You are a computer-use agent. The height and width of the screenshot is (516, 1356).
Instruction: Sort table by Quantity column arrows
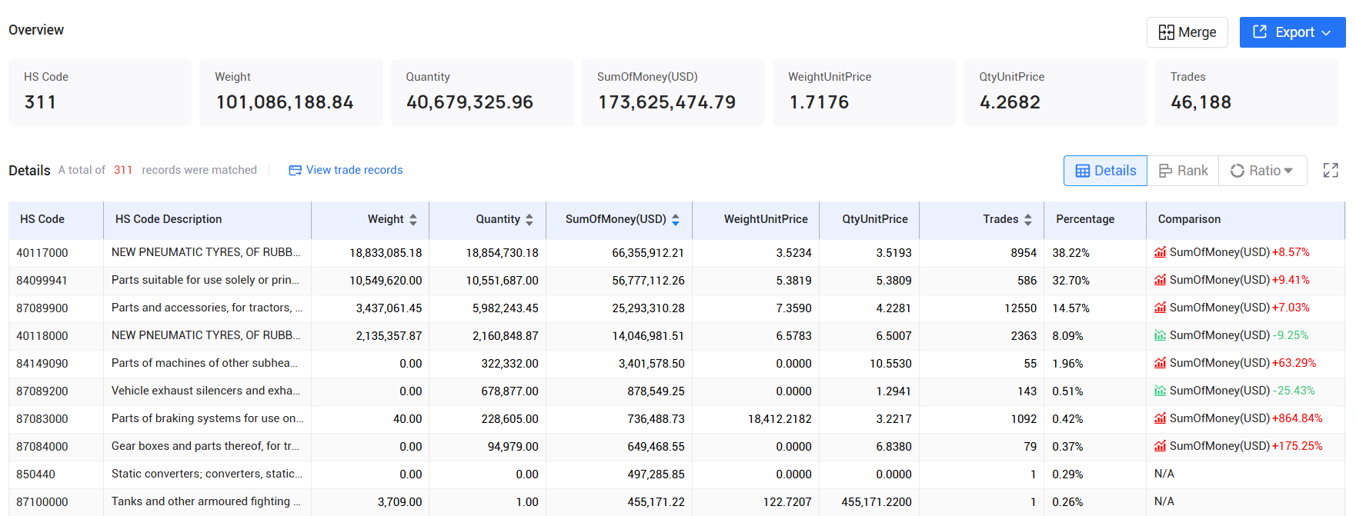(x=529, y=220)
